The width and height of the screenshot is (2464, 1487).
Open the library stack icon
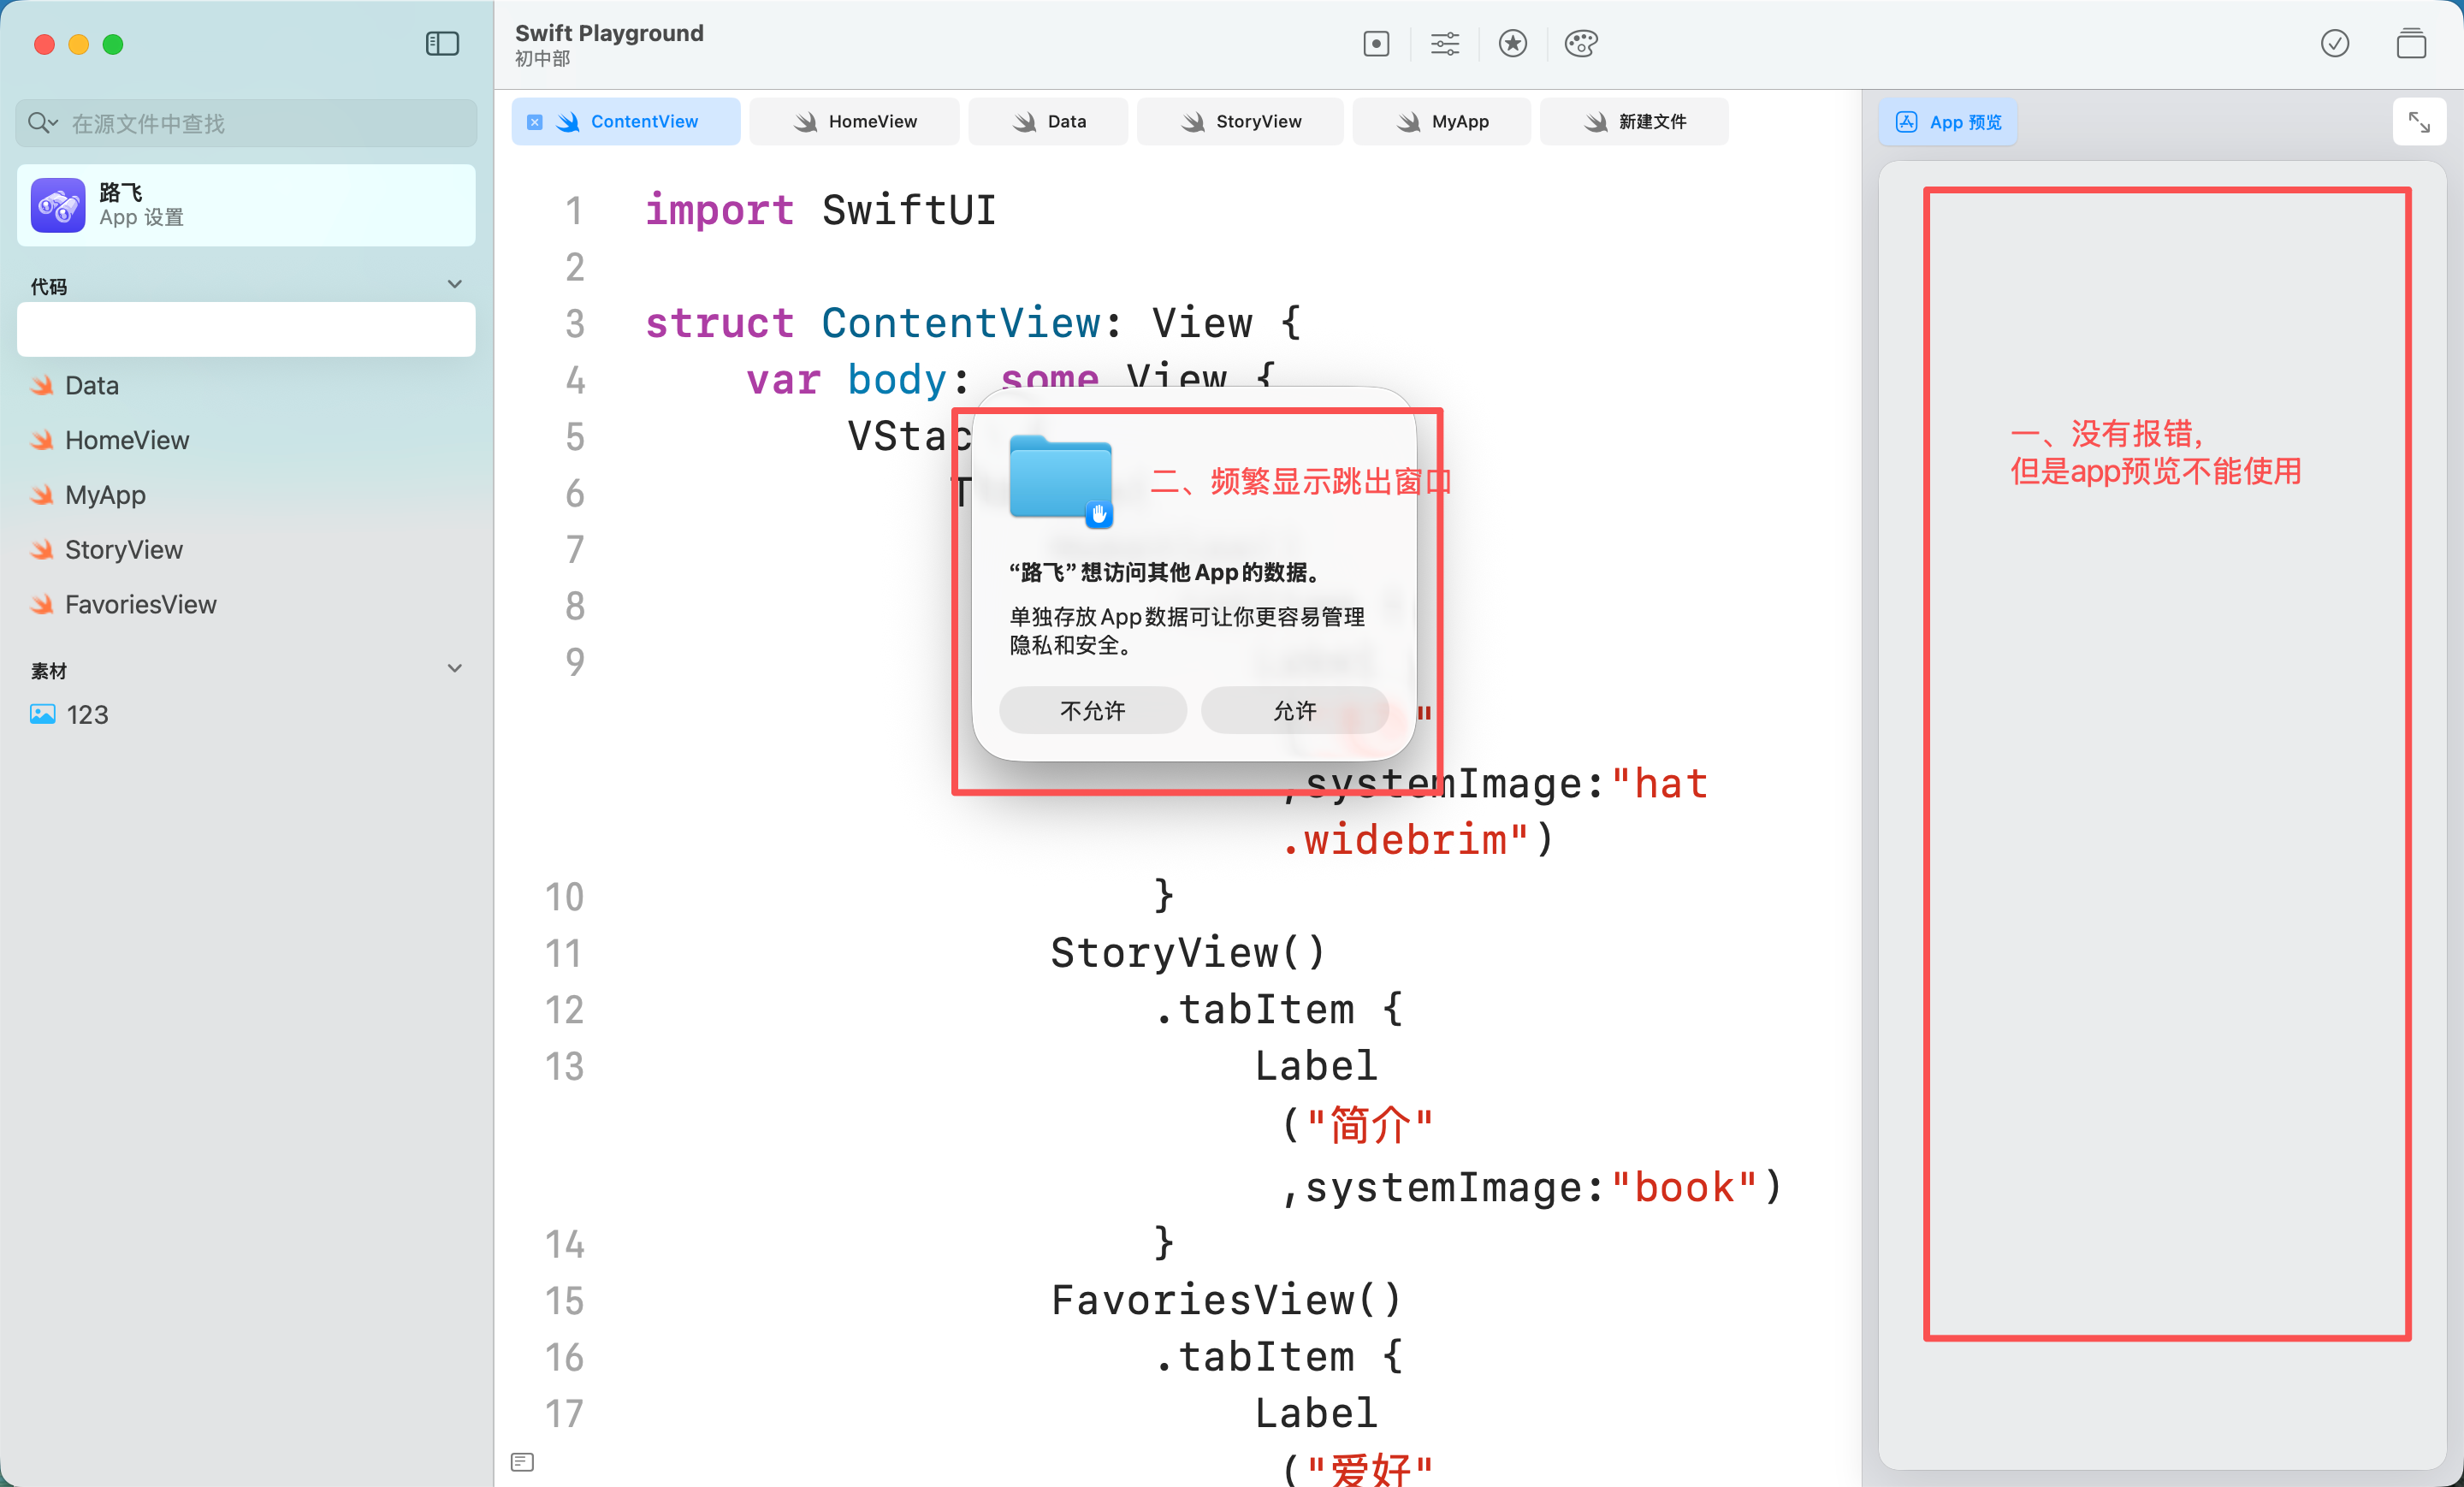tap(2411, 43)
